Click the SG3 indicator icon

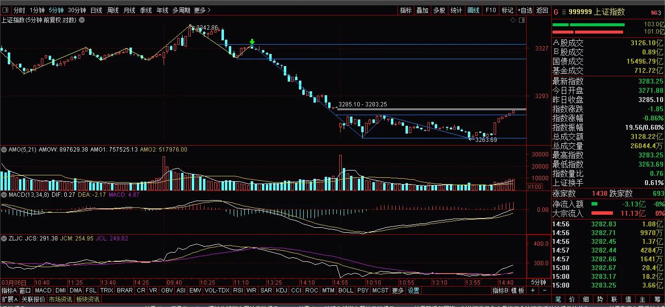(x=655, y=12)
